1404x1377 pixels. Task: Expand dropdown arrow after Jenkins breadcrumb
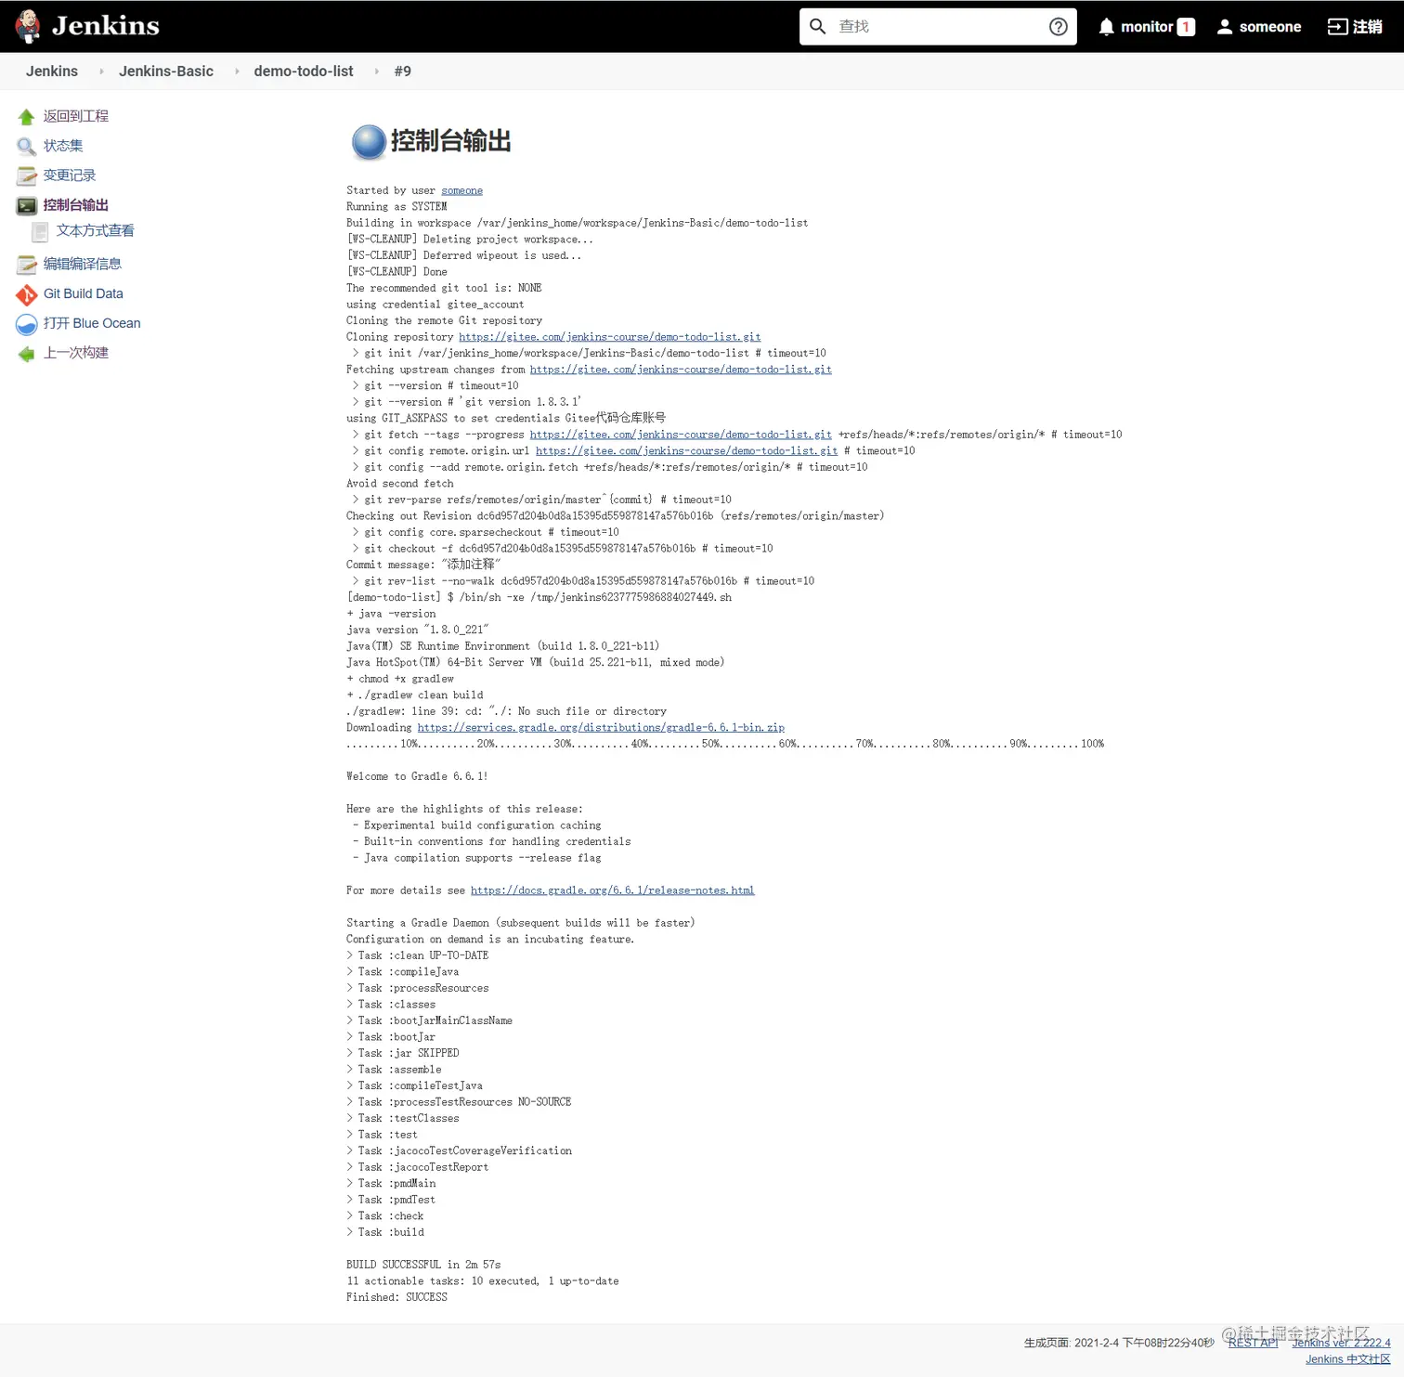[x=101, y=71]
